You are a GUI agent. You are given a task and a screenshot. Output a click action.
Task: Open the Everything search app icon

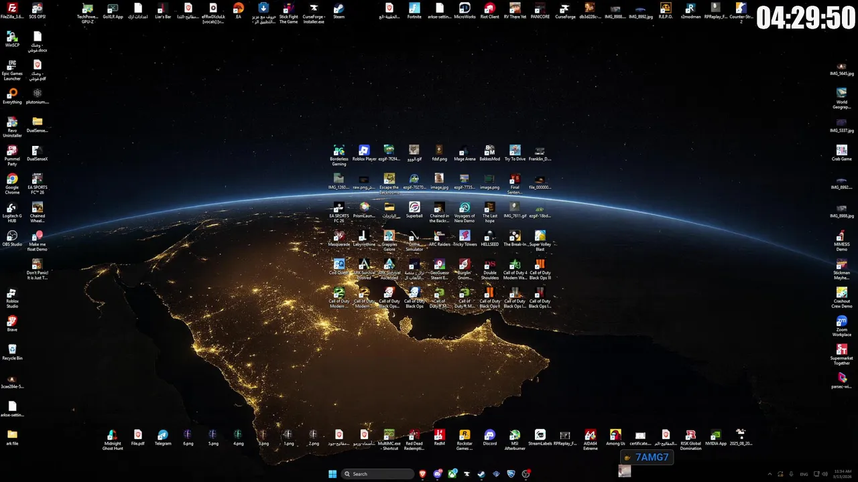[12, 96]
